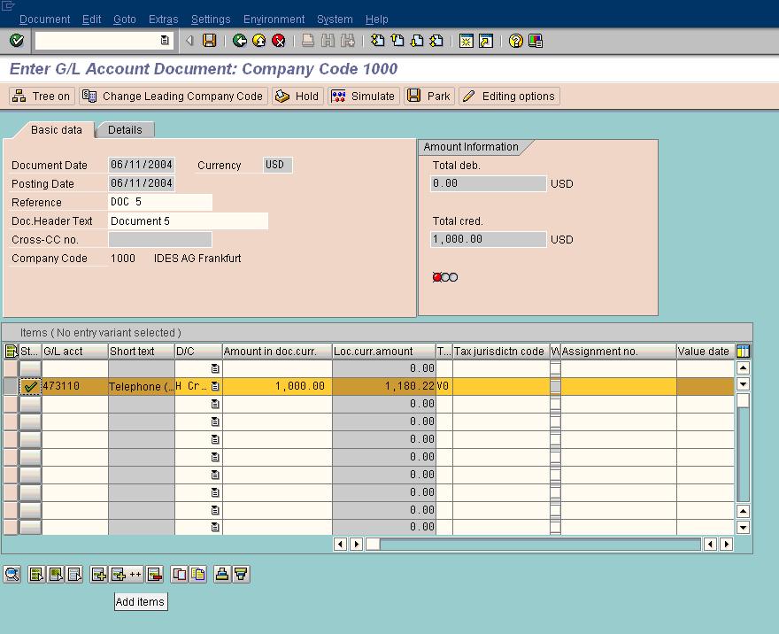
Task: Switch to the Details tab
Action: 125,130
